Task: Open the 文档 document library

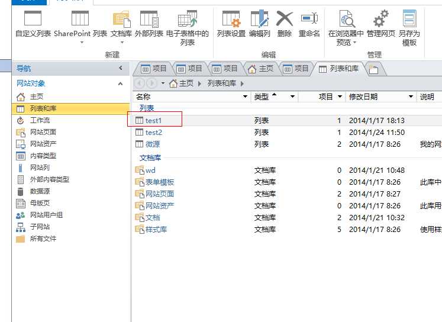Action: click(x=153, y=218)
